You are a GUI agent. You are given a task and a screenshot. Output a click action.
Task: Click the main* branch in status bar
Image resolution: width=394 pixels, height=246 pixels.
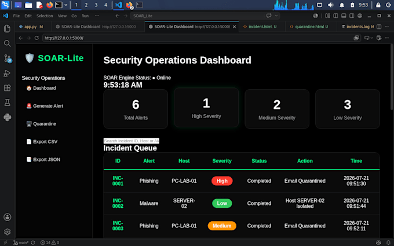coord(21,243)
